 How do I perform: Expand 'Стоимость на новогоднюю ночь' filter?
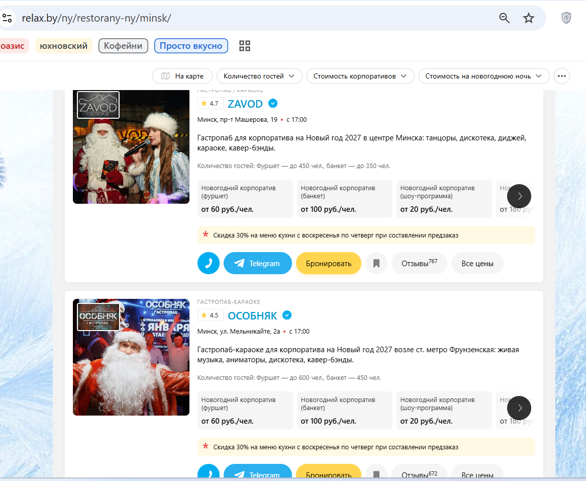click(x=484, y=76)
